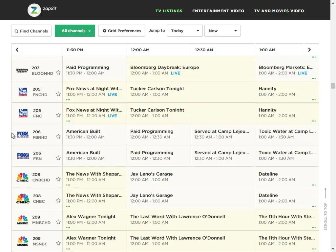Open the TV Listings menu
Viewport: 336px width, 252px height.
point(169,11)
